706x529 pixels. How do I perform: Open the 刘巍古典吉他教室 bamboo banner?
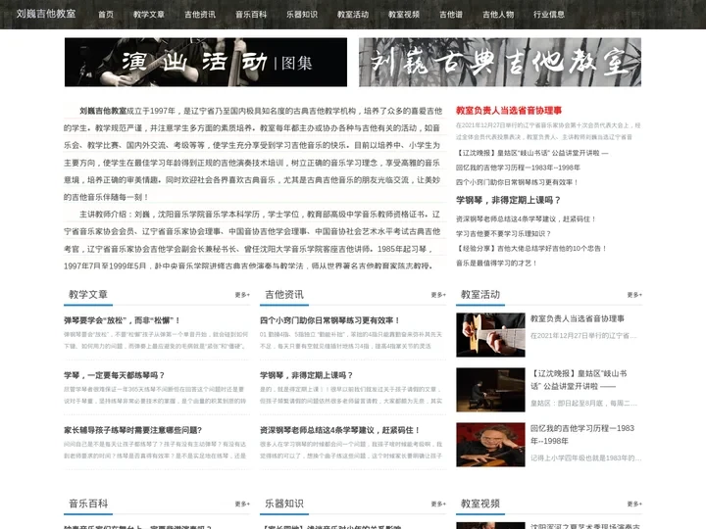coord(500,62)
